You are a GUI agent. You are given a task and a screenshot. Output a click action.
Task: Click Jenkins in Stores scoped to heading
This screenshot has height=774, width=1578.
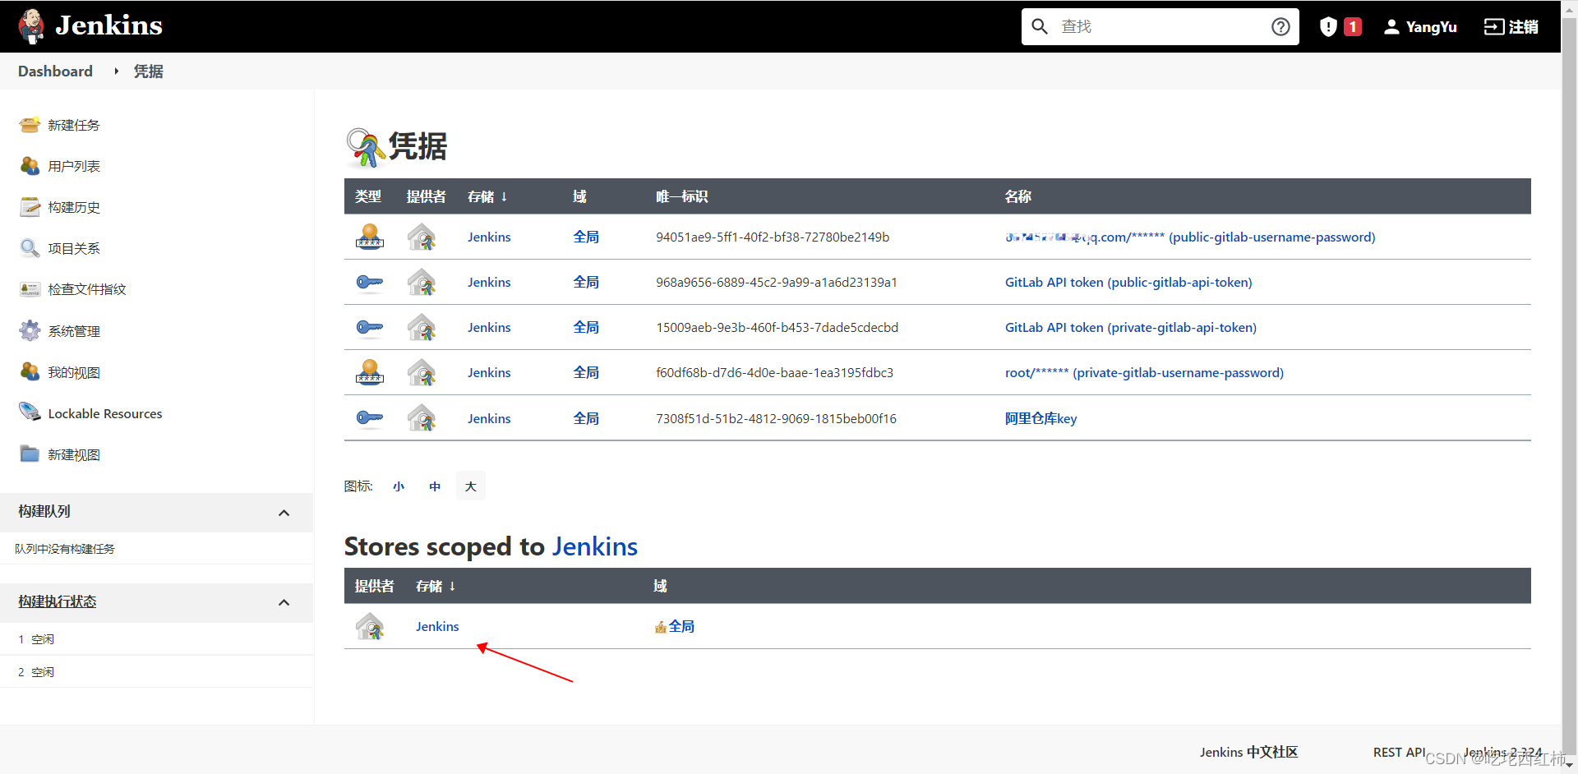(594, 546)
